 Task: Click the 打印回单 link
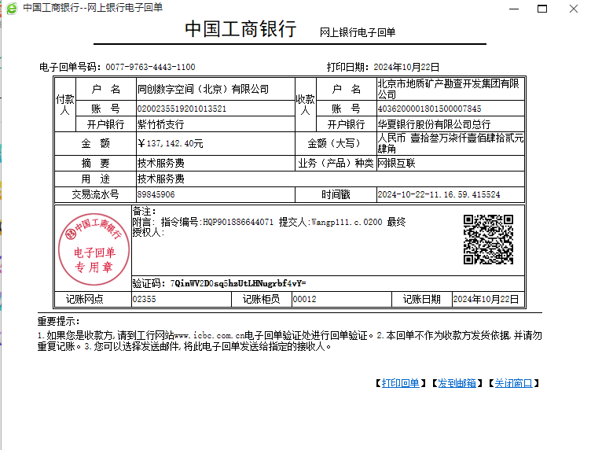coord(400,383)
